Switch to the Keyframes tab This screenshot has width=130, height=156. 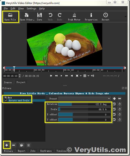pos(46,151)
